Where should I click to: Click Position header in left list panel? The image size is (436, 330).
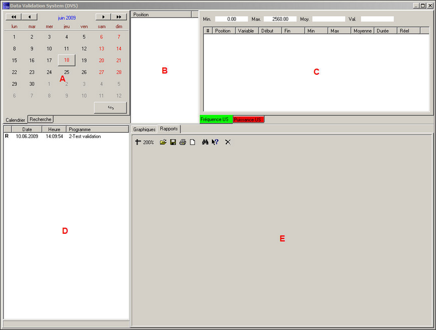click(x=161, y=14)
